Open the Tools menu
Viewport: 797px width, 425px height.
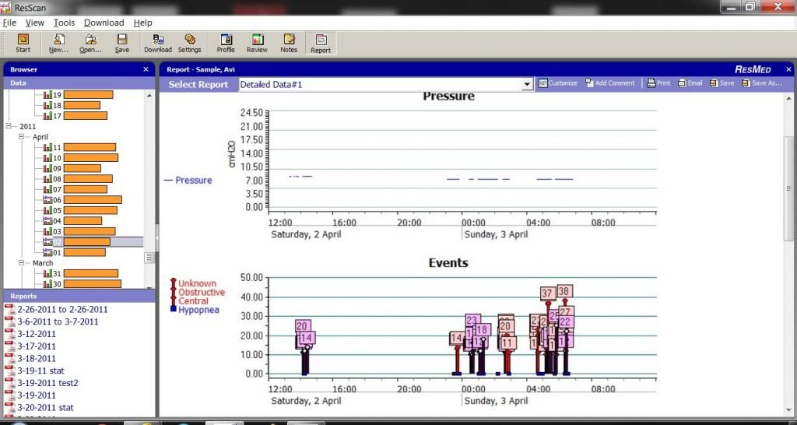64,23
